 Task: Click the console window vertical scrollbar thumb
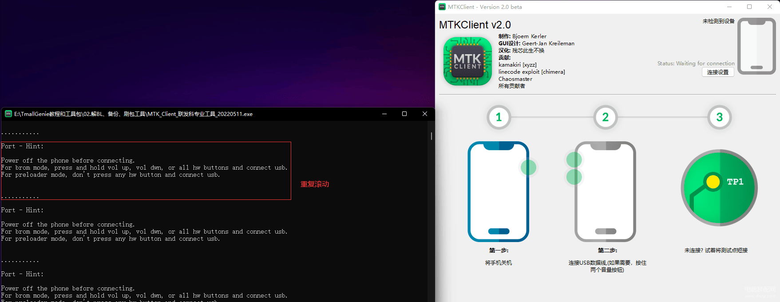[432, 136]
